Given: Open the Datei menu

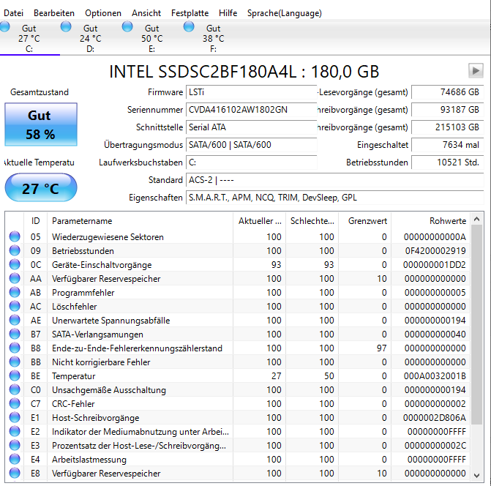Looking at the screenshot, I should (13, 13).
